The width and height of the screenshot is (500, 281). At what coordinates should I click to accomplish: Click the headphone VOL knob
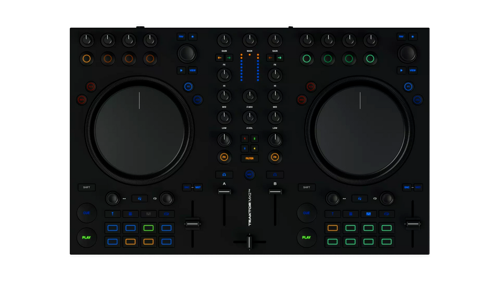(x=250, y=118)
